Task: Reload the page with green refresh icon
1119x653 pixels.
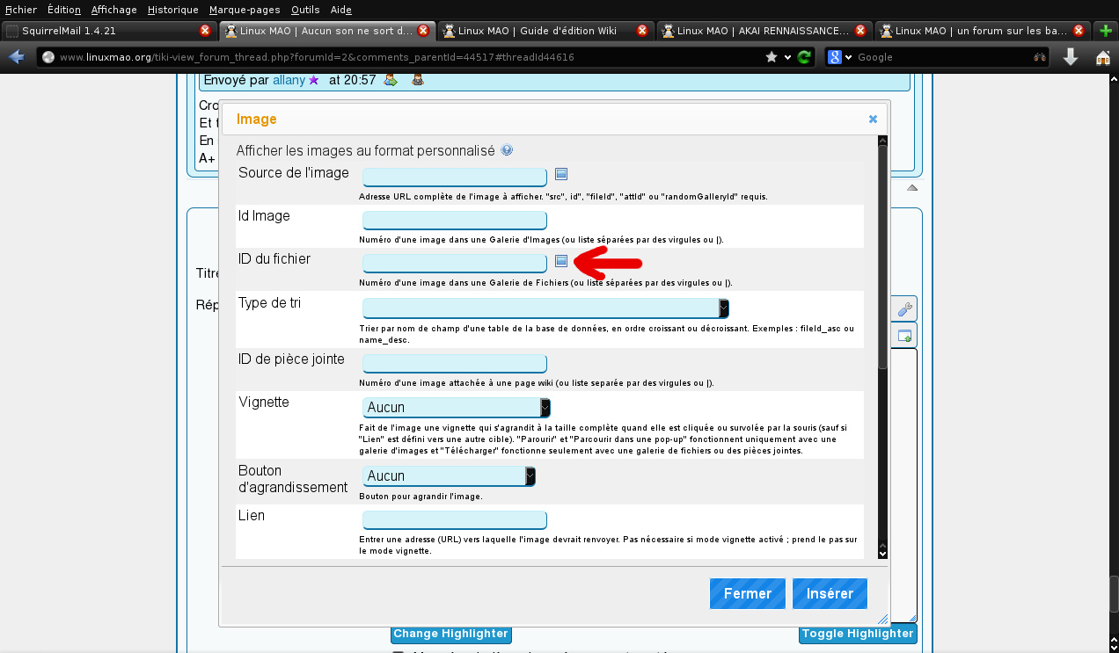Action: click(804, 57)
